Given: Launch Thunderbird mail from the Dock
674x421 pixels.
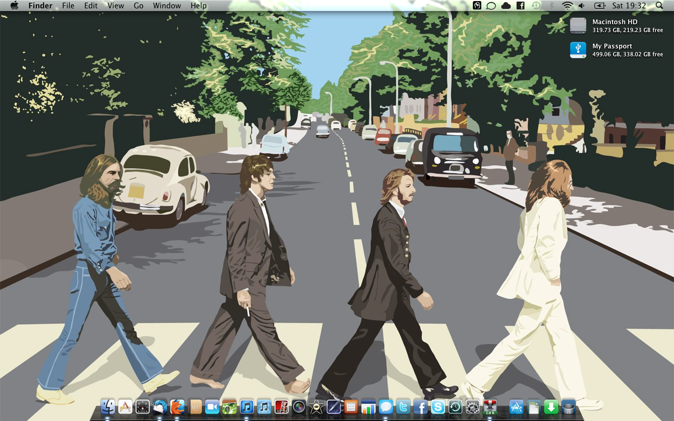Looking at the screenshot, I should [x=160, y=406].
